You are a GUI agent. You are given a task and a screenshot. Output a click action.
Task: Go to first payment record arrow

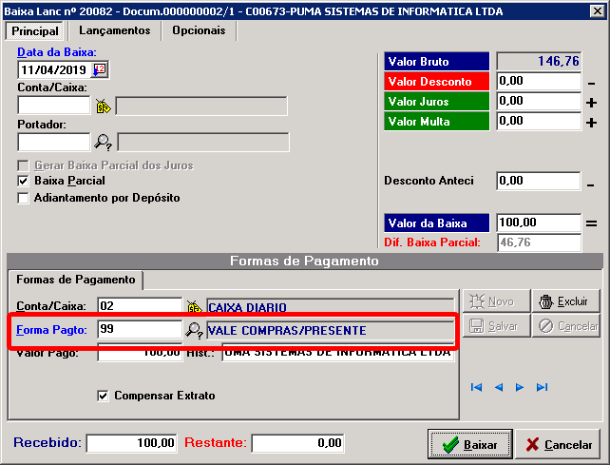pyautogui.click(x=476, y=387)
